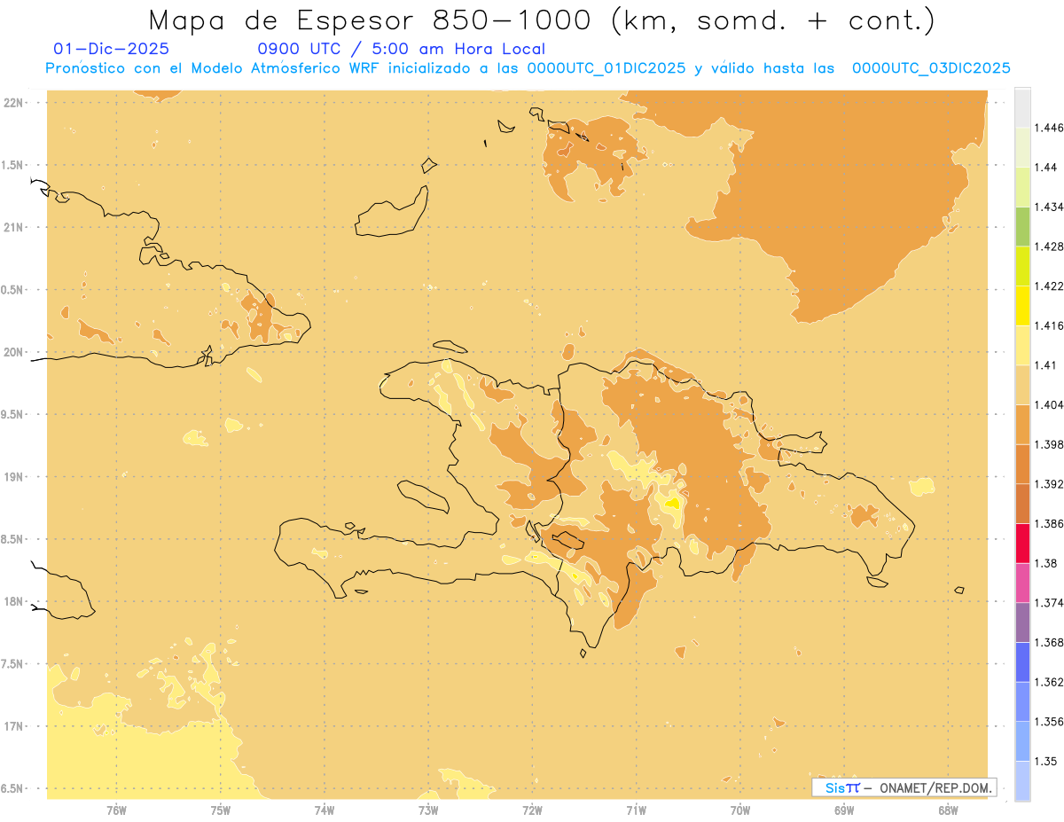Click the "69W" longitude label

click(x=844, y=810)
